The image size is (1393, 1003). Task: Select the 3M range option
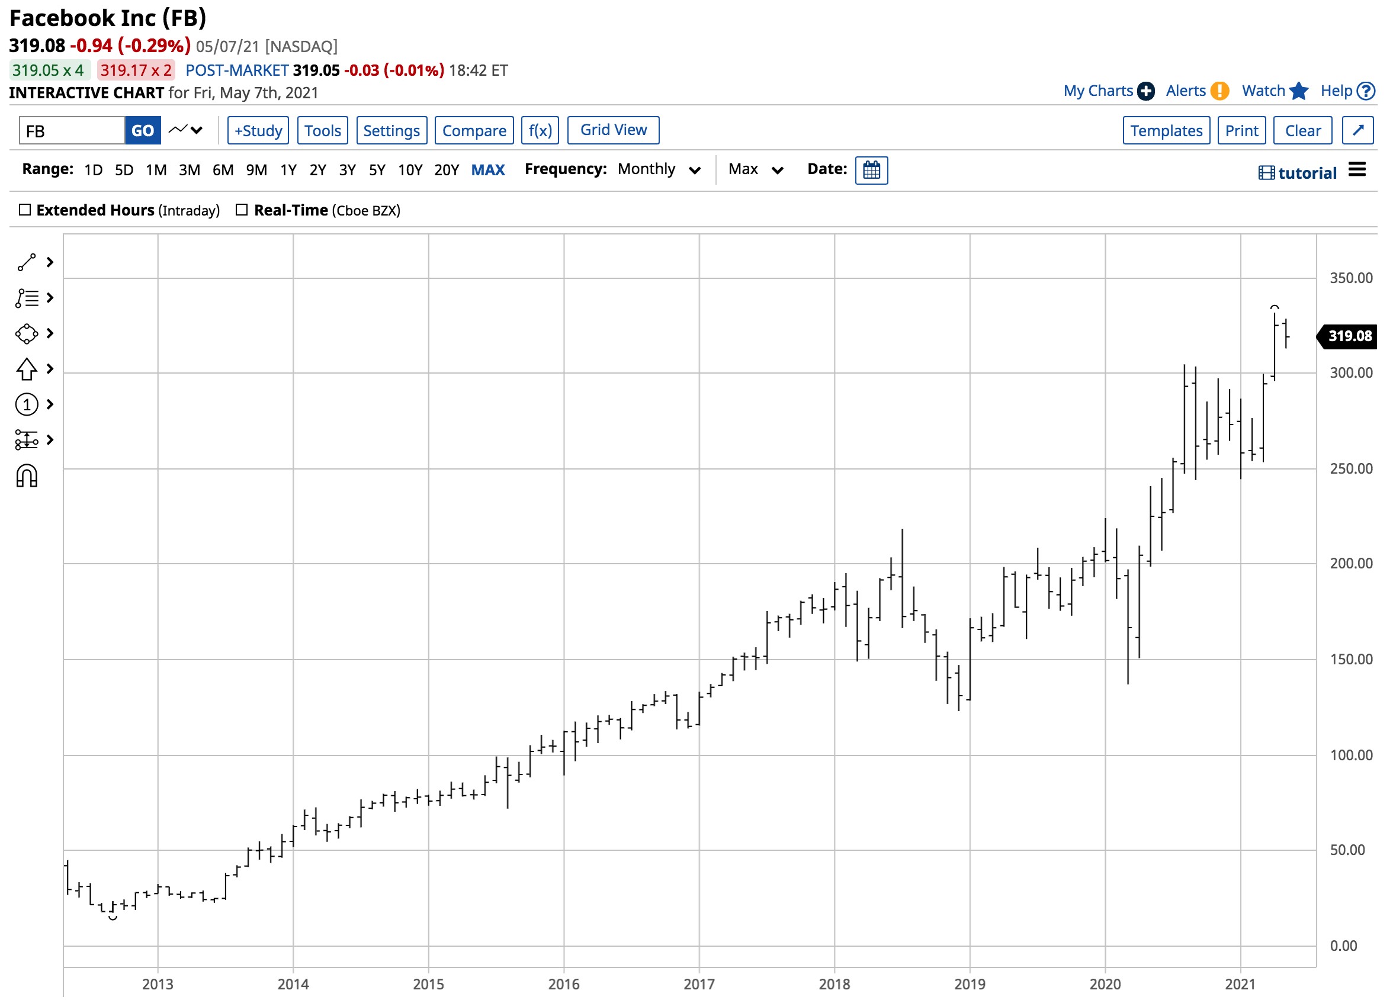point(190,171)
